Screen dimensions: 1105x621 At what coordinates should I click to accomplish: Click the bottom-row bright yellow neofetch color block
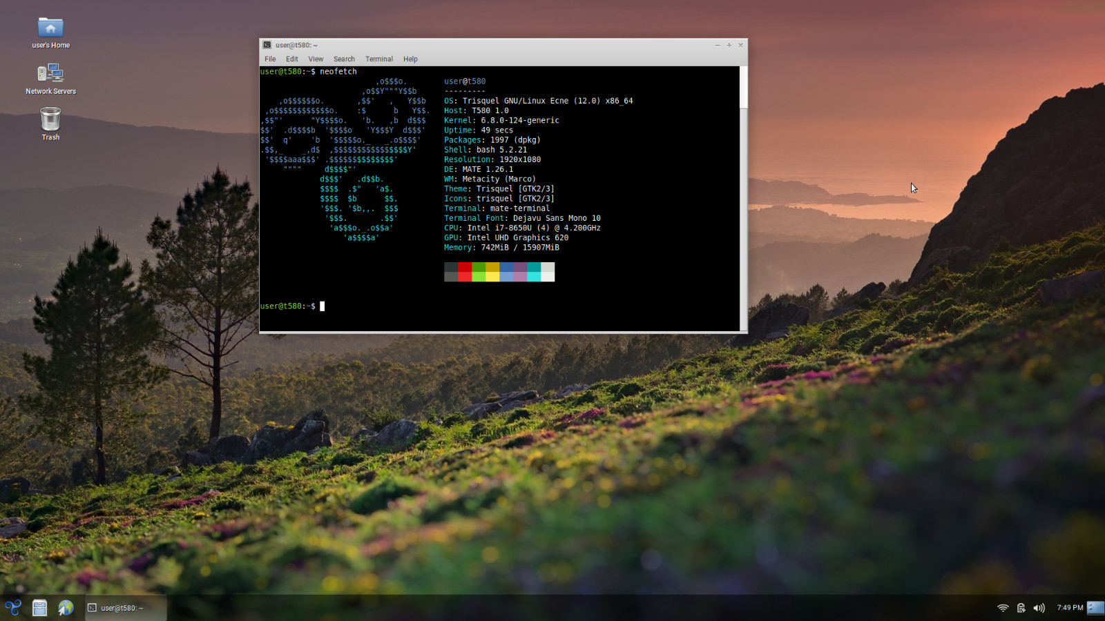(x=492, y=277)
